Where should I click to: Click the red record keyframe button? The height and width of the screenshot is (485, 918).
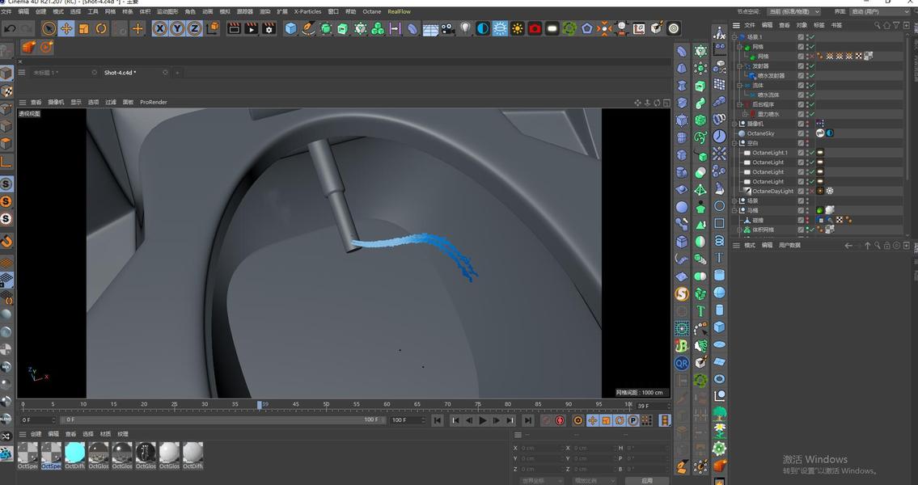pos(559,420)
